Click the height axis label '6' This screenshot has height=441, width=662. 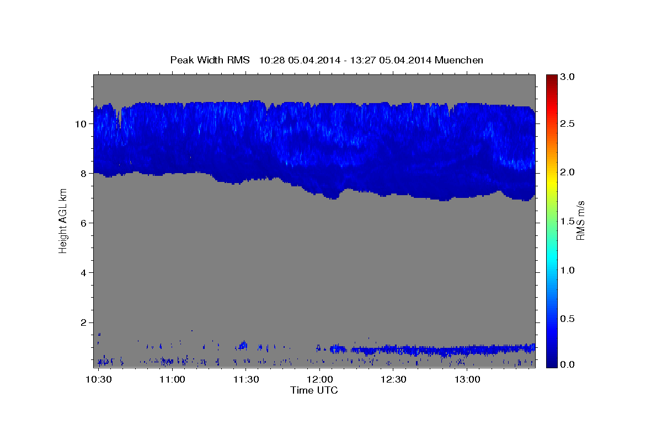[85, 223]
